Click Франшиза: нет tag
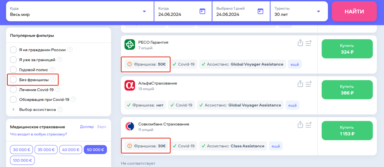 [x=145, y=105]
